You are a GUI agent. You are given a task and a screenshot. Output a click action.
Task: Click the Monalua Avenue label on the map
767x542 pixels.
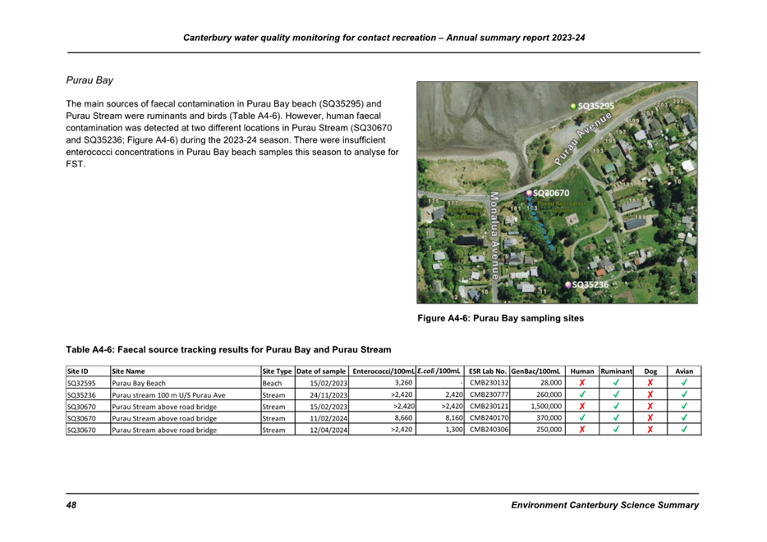click(x=494, y=235)
